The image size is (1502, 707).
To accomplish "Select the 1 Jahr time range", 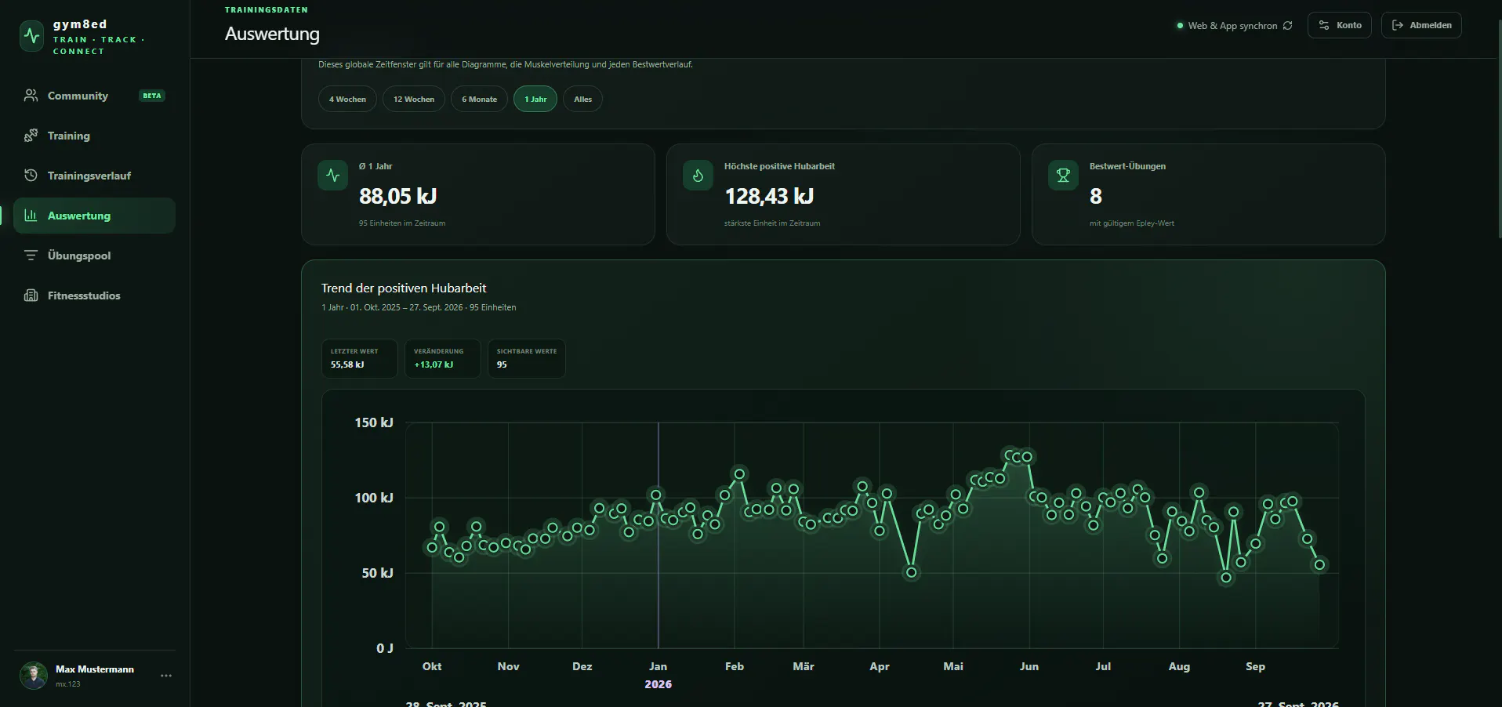I will click(x=535, y=100).
